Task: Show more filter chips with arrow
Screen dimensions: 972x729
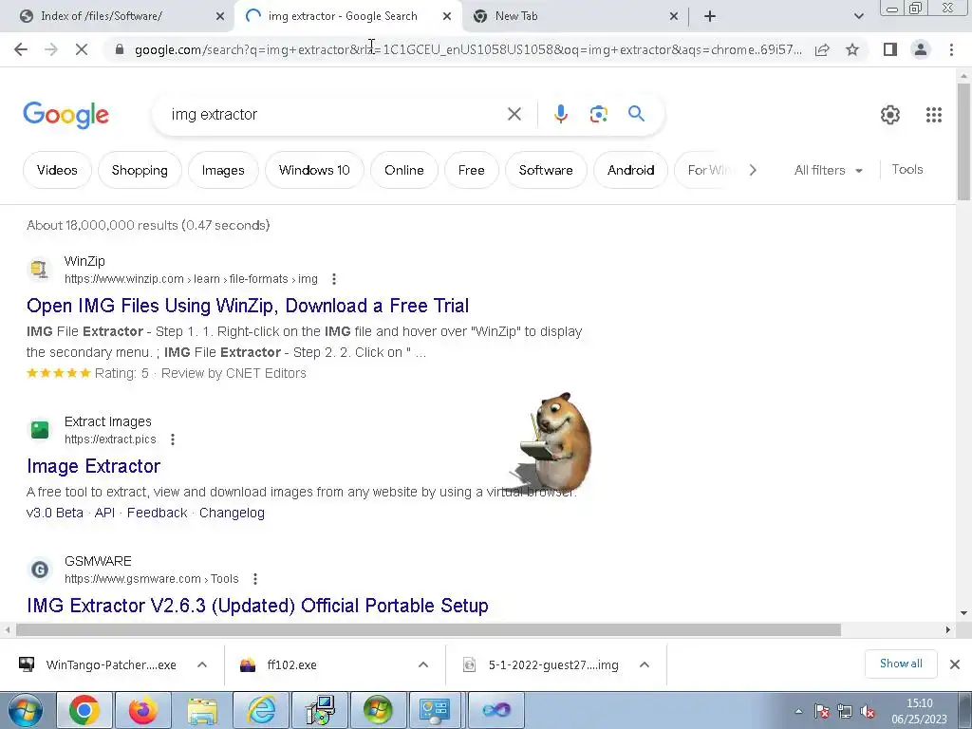Action: [753, 170]
